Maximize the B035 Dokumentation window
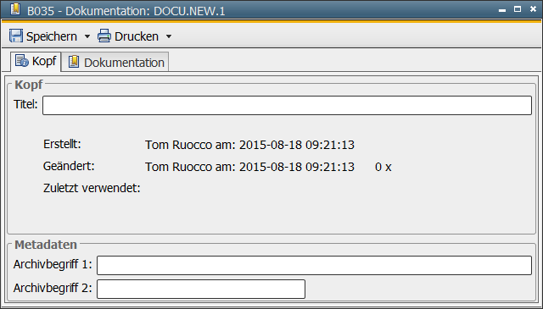The height and width of the screenshot is (309, 543). click(x=518, y=9)
